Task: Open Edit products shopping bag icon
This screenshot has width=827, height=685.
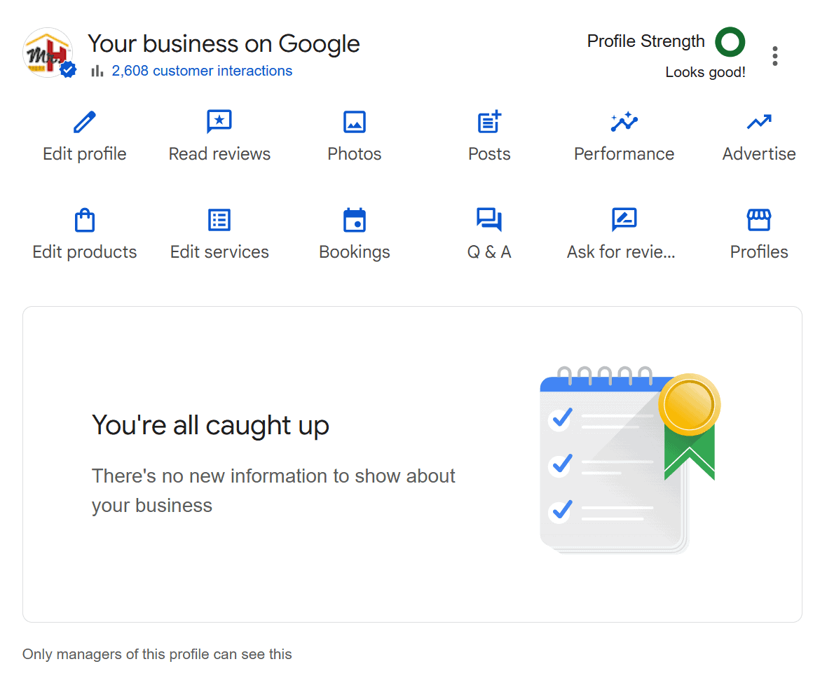Action: click(84, 220)
